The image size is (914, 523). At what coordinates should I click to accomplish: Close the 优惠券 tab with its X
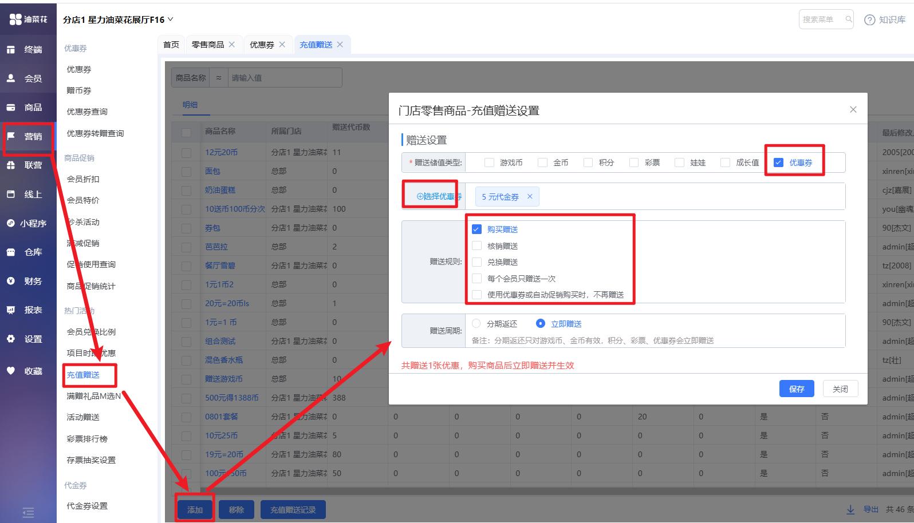pos(282,45)
